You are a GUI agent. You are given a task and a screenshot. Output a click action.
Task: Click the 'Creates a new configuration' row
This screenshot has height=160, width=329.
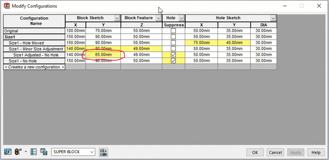coord(34,67)
